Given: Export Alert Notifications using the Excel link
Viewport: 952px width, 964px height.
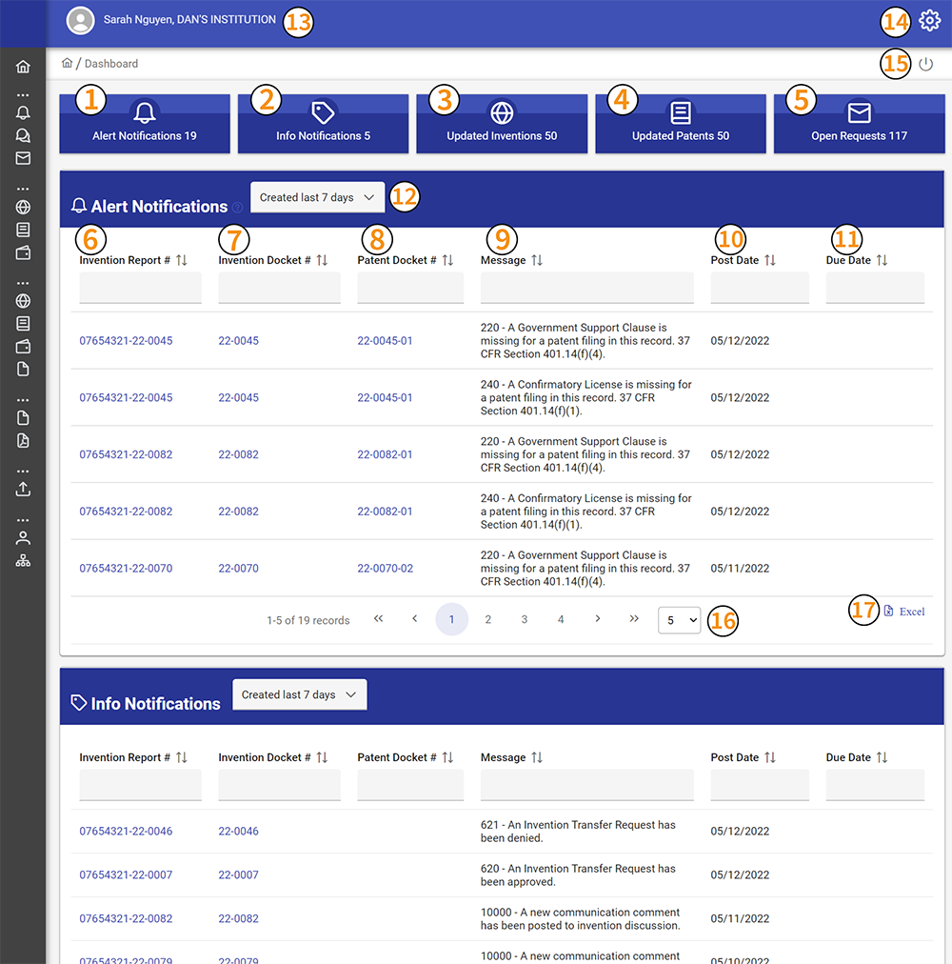Looking at the screenshot, I should [903, 611].
